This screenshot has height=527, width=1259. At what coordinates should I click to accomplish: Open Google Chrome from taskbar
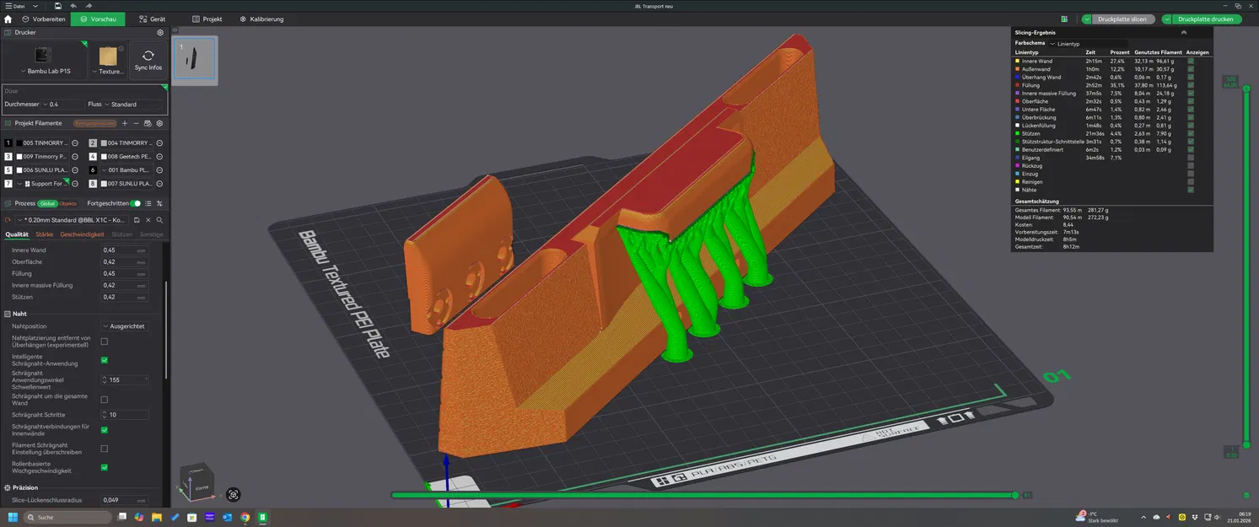245,517
